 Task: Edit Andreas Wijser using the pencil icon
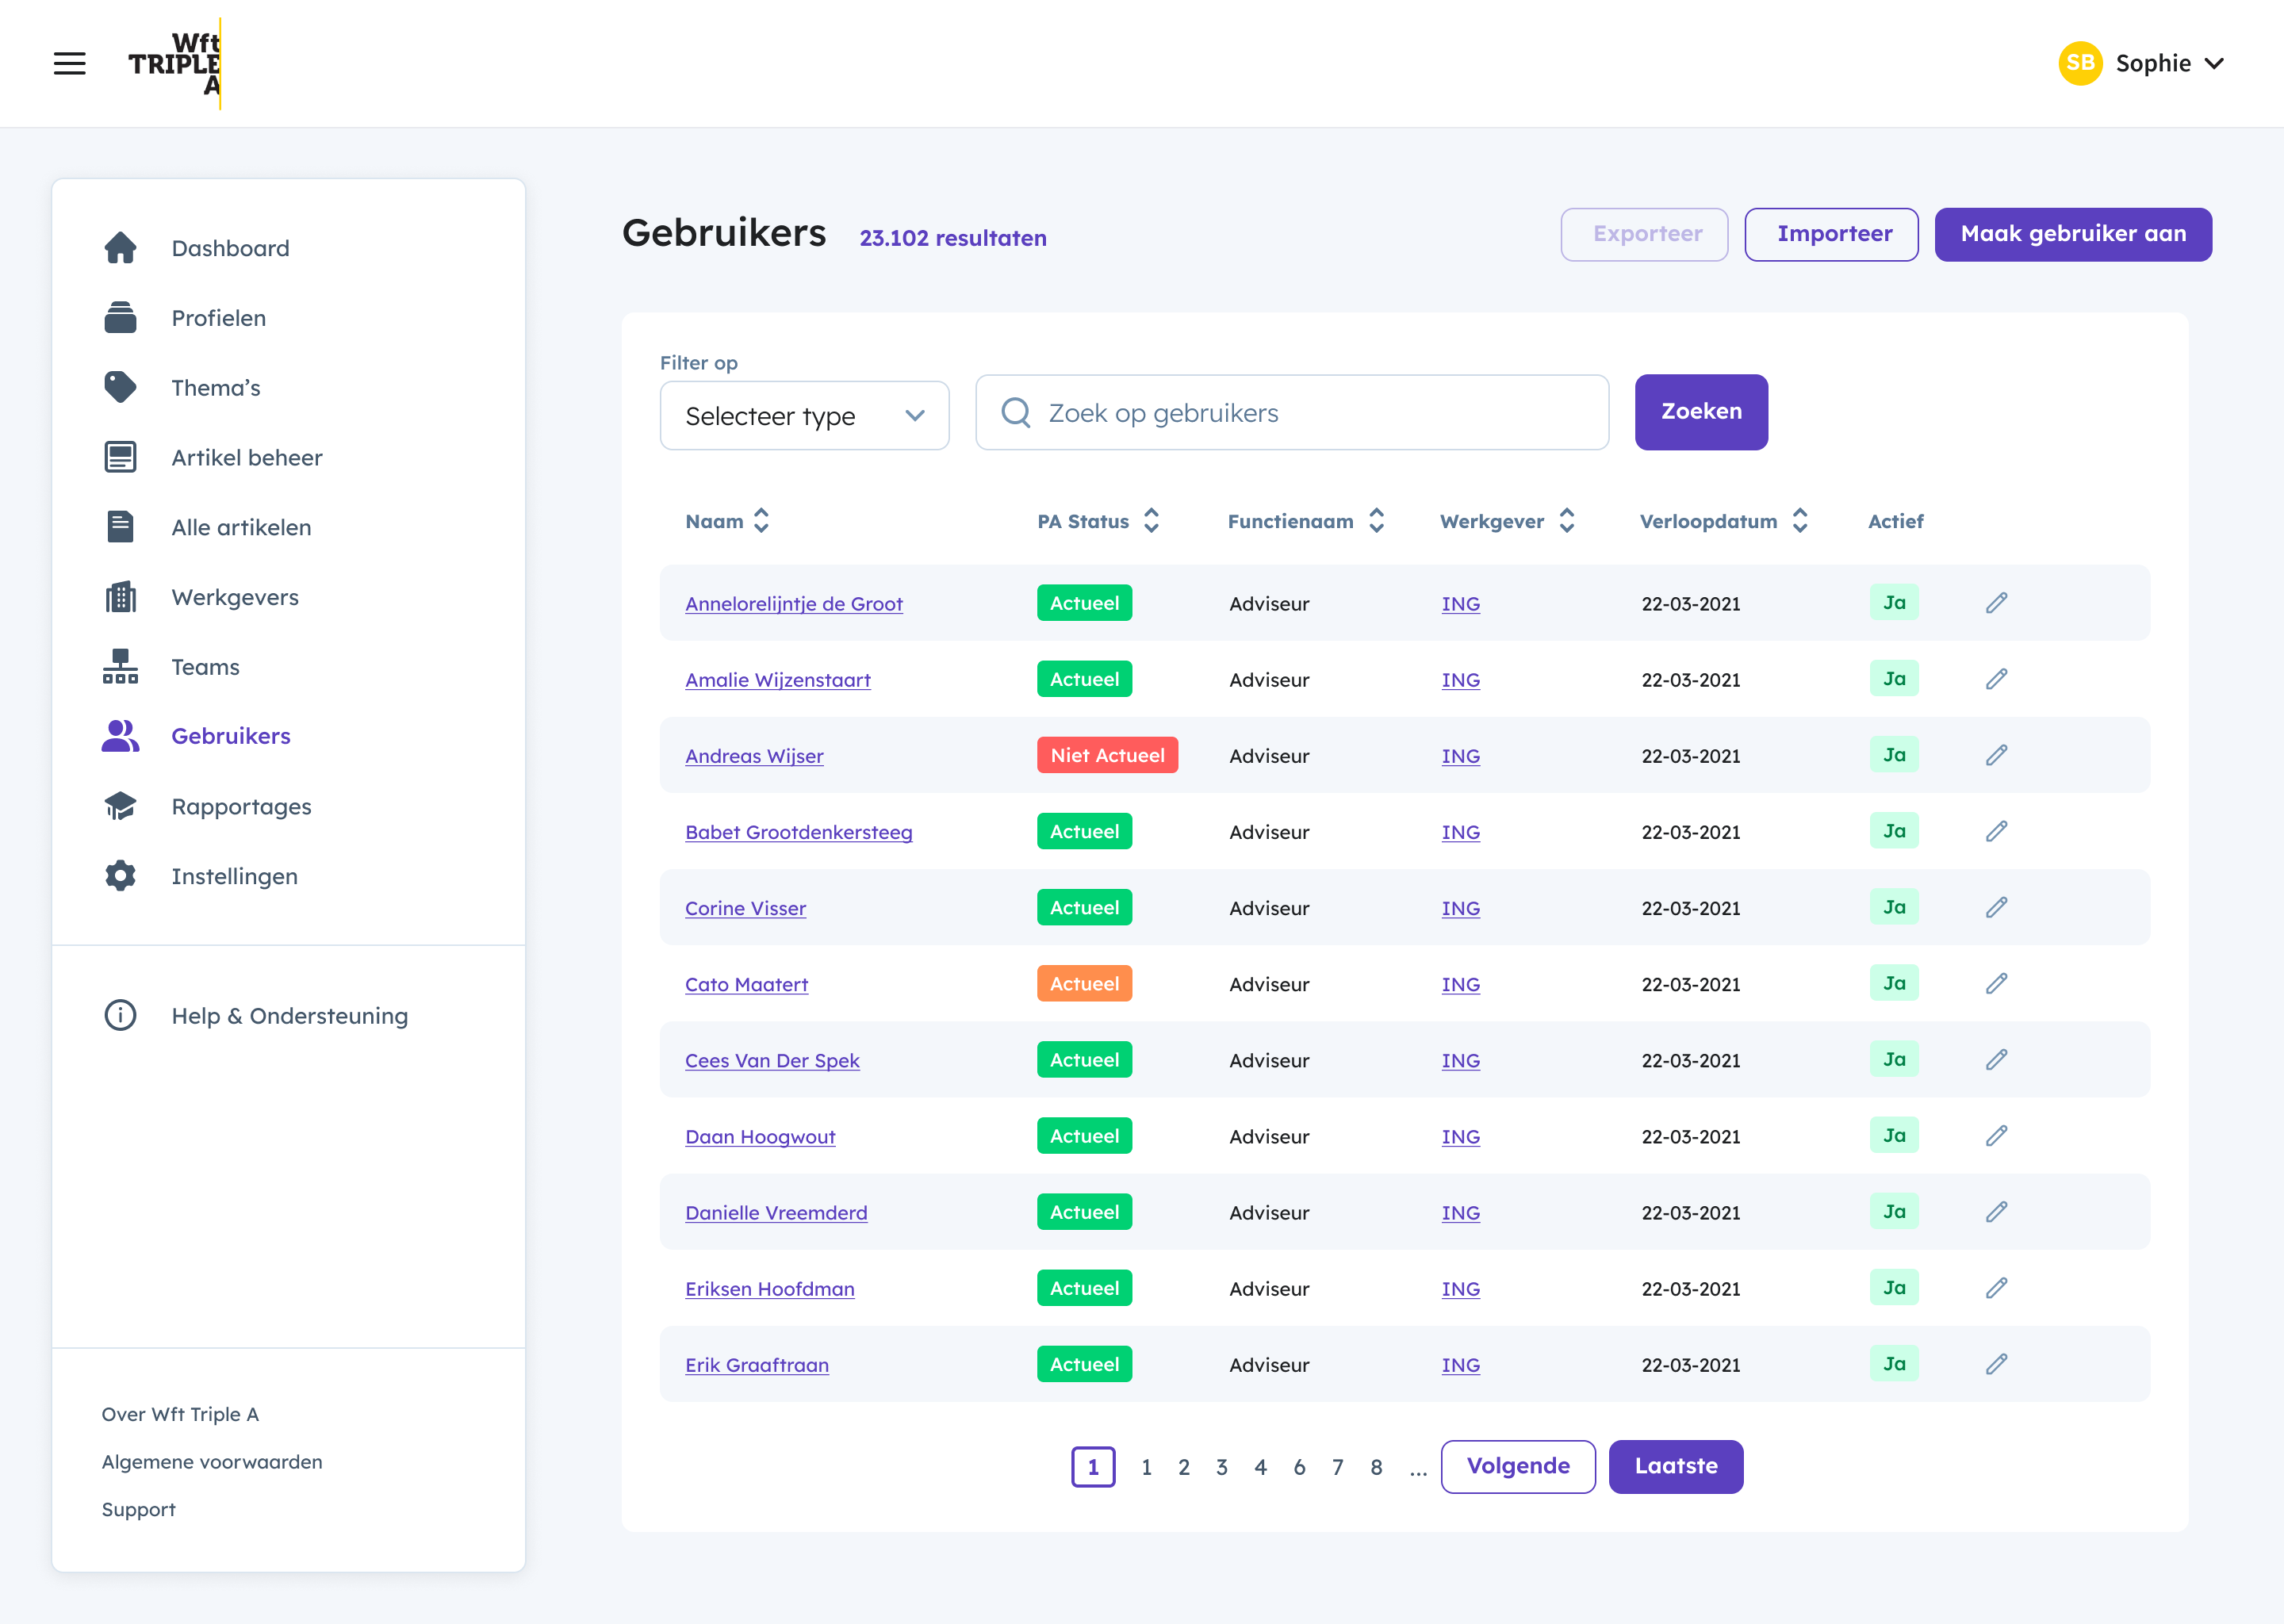1996,755
